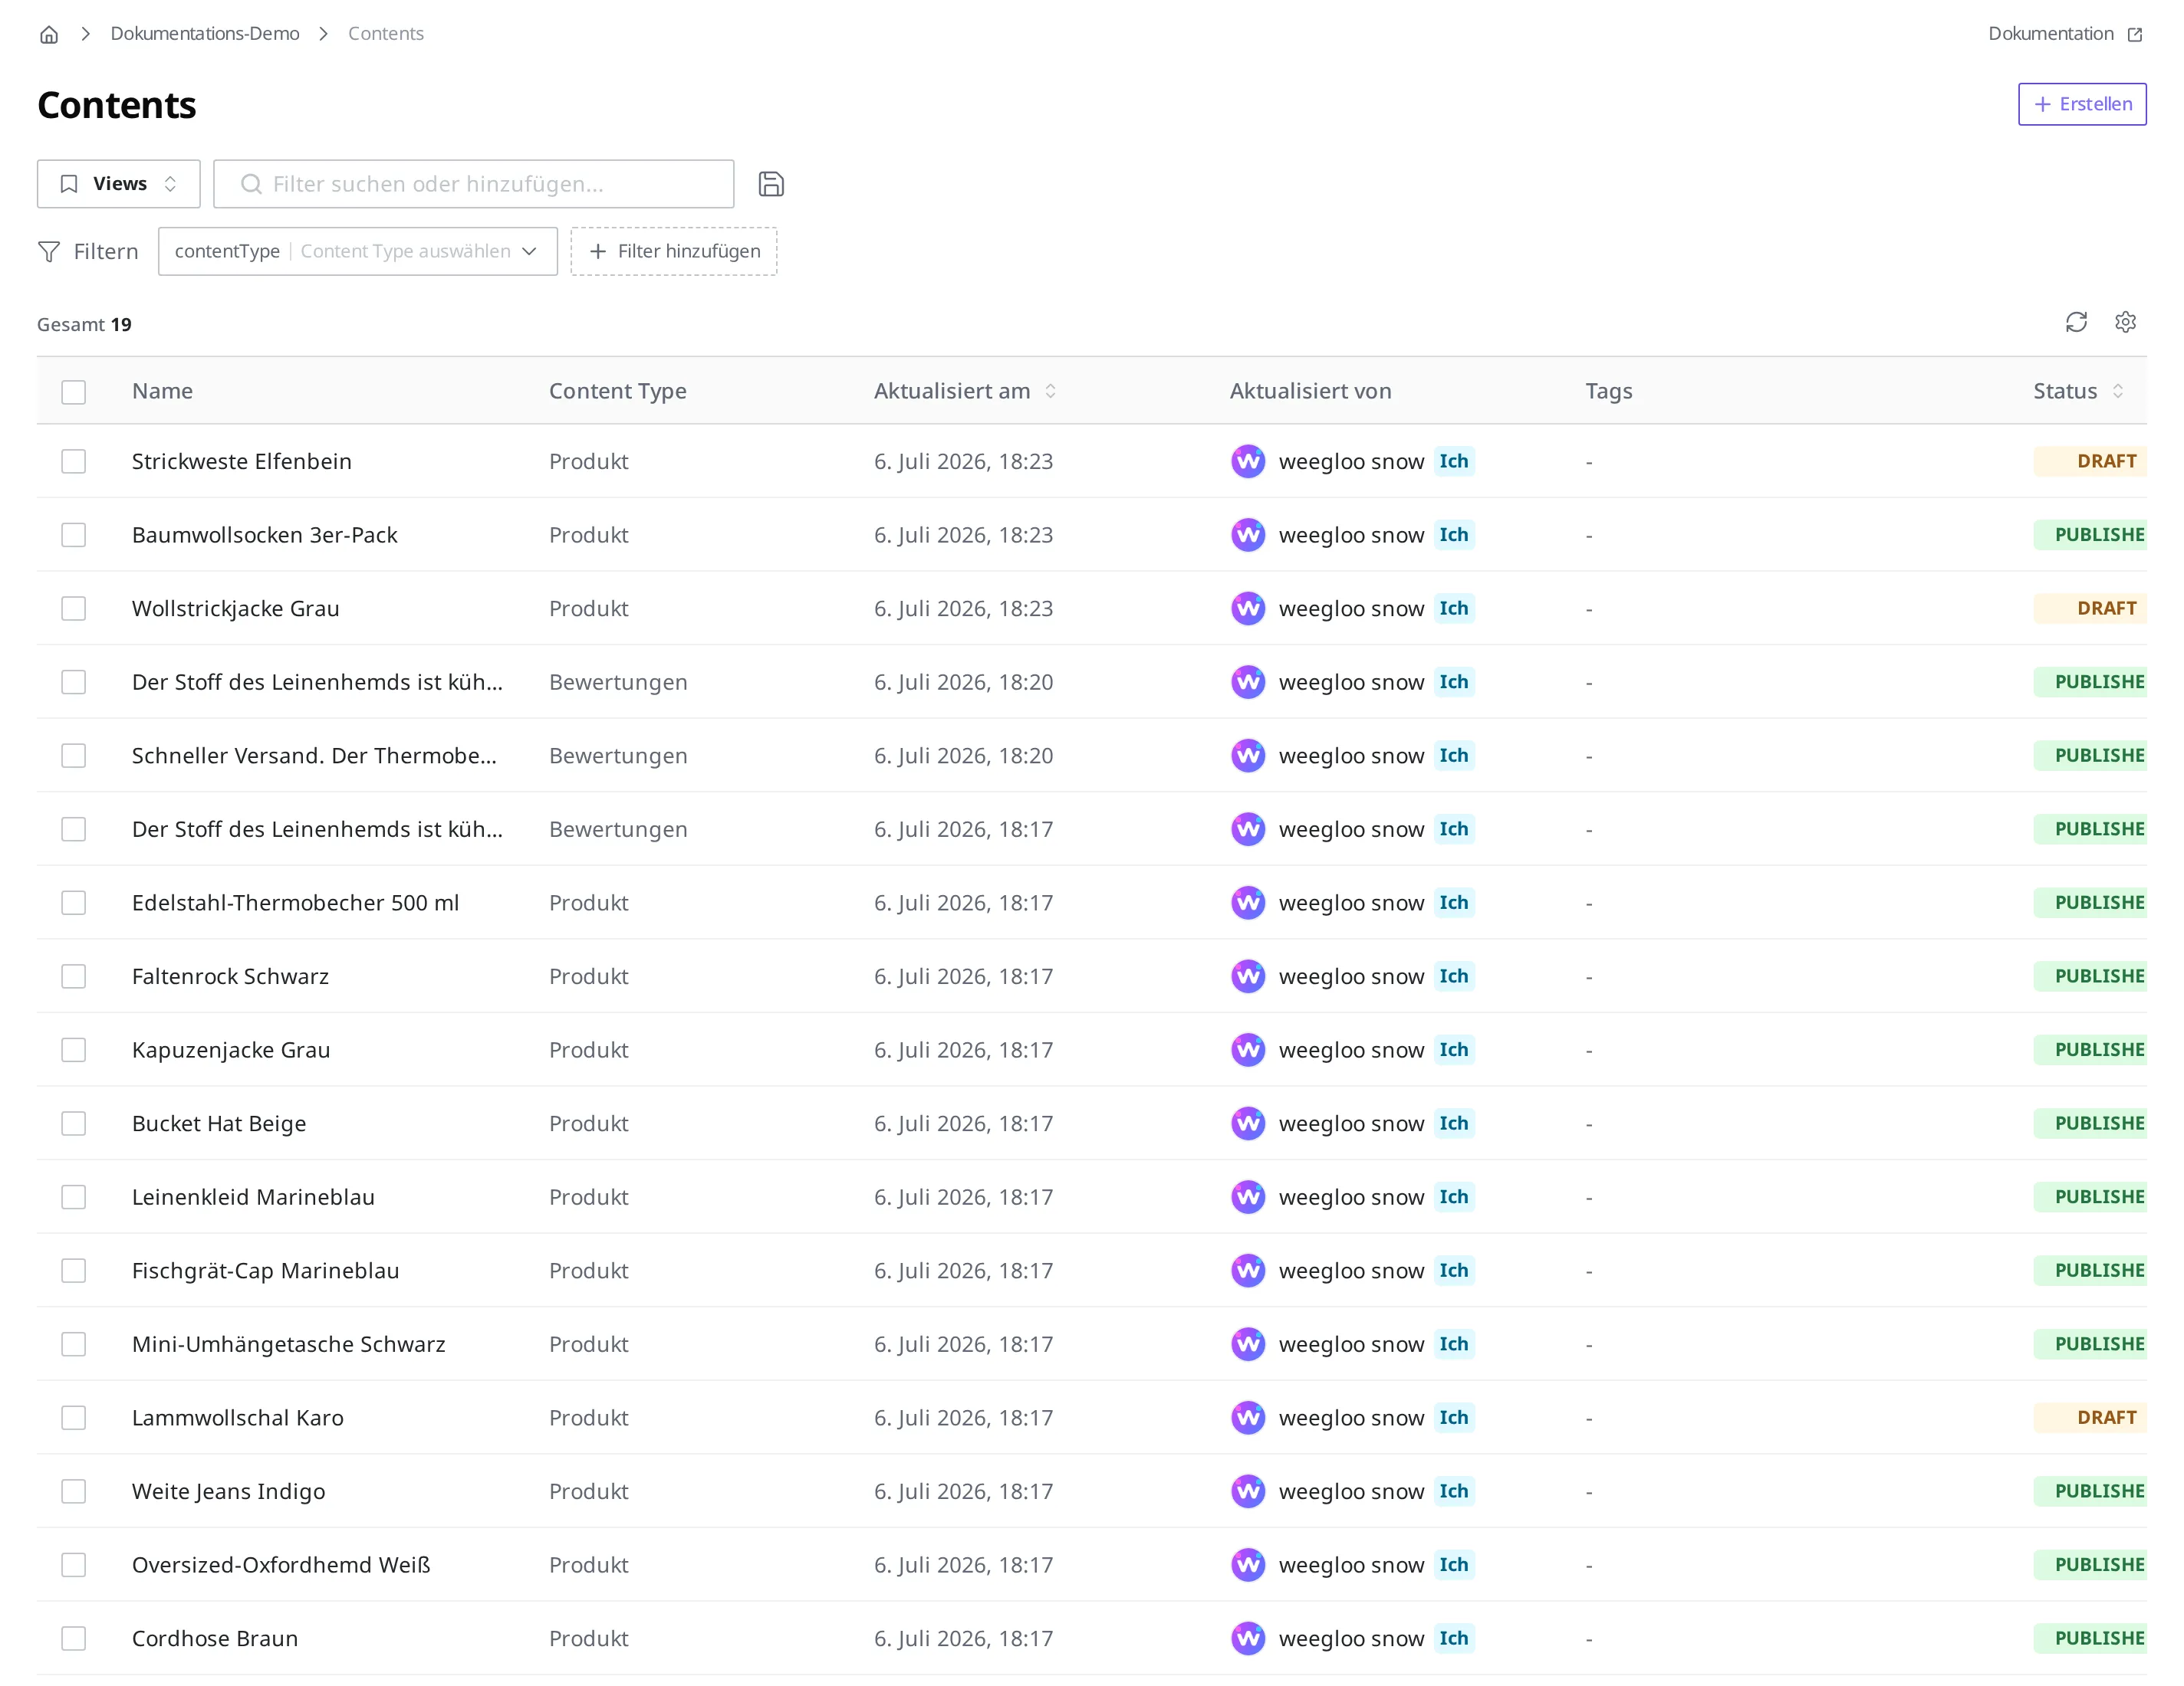Sort by Aktualisiert am column arrows
This screenshot has width=2184, height=1686.
(x=1050, y=391)
